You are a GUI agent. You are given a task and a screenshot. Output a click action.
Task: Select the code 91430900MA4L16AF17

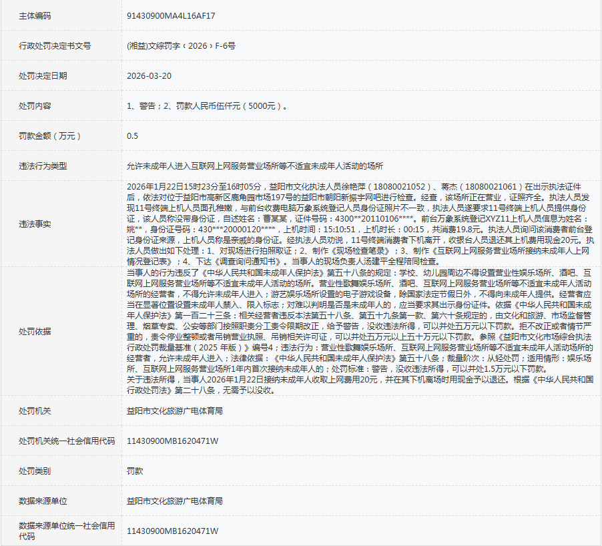(x=171, y=15)
